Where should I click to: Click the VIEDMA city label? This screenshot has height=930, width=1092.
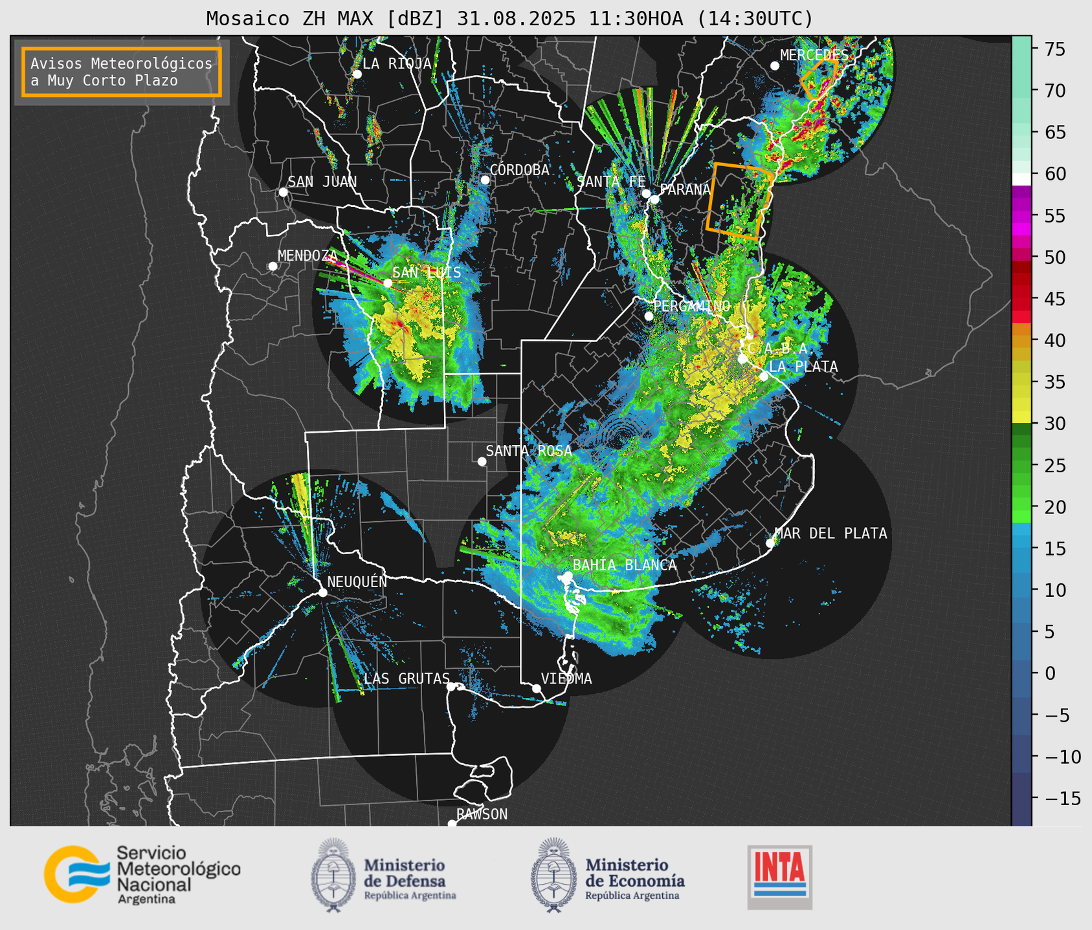566,679
